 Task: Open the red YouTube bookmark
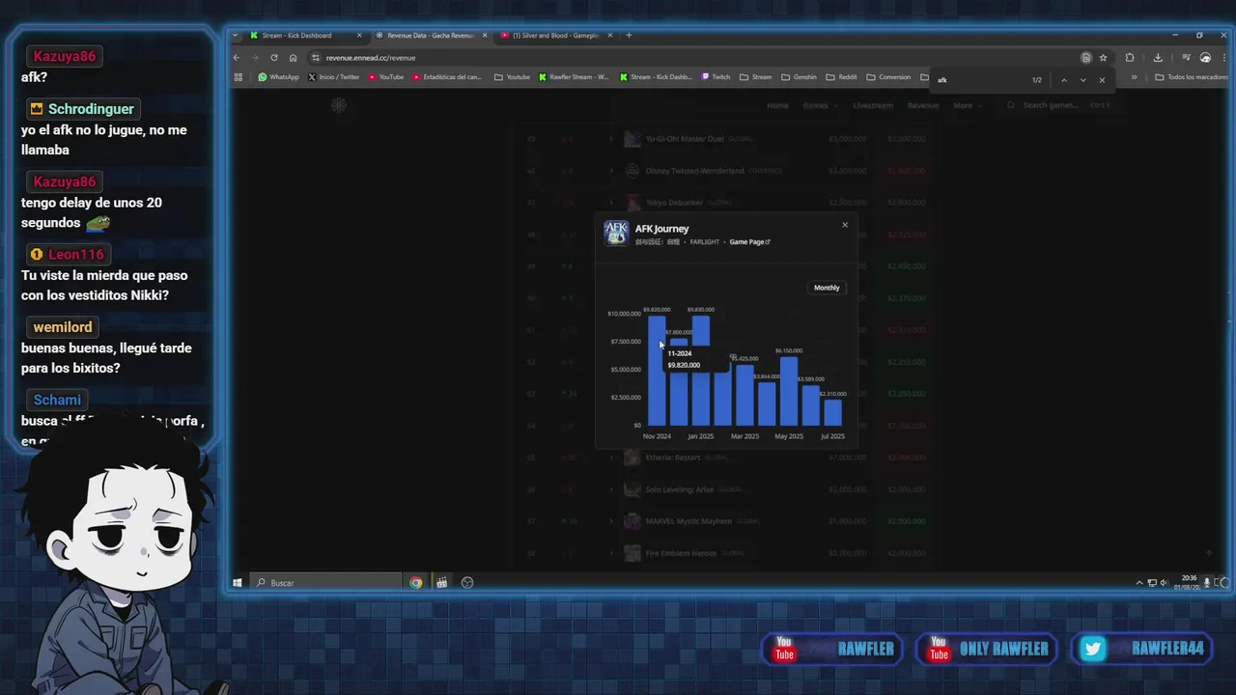coord(386,77)
